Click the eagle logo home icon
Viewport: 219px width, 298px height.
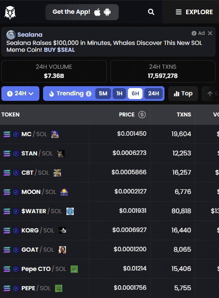click(x=10, y=12)
